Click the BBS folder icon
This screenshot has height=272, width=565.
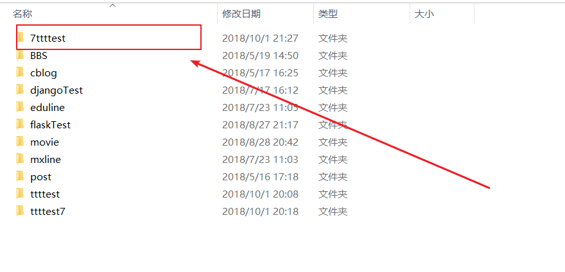pos(21,55)
